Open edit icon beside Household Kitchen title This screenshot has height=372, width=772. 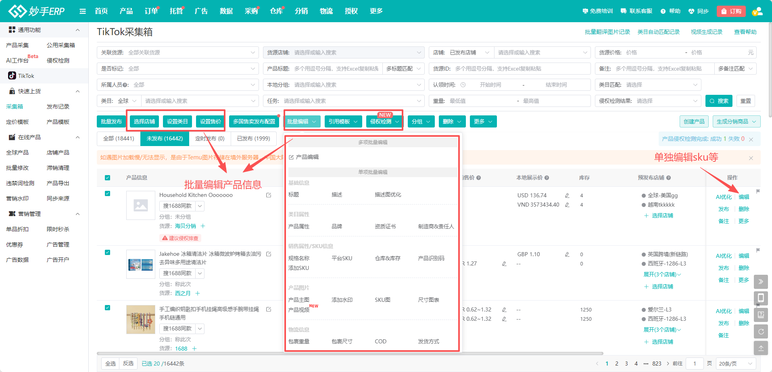pos(269,195)
